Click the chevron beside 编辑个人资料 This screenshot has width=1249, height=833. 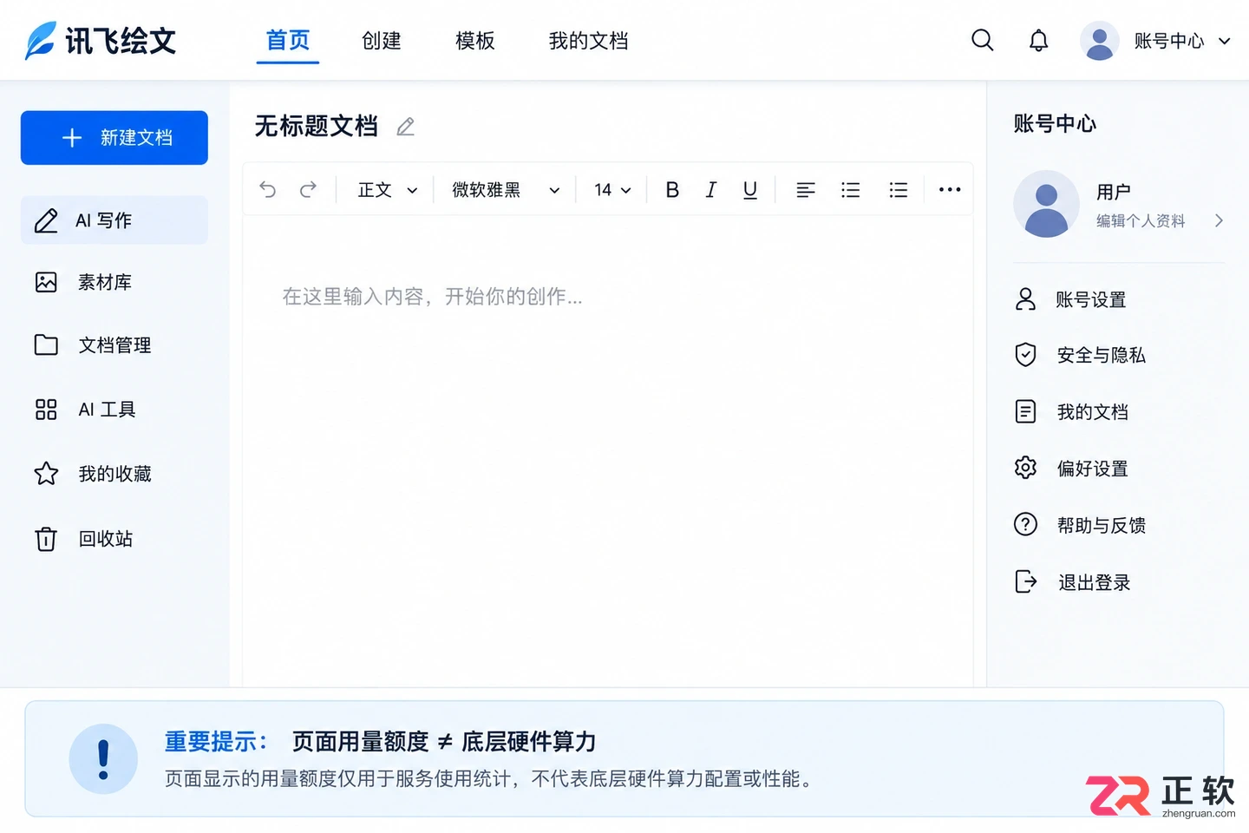[1219, 220]
